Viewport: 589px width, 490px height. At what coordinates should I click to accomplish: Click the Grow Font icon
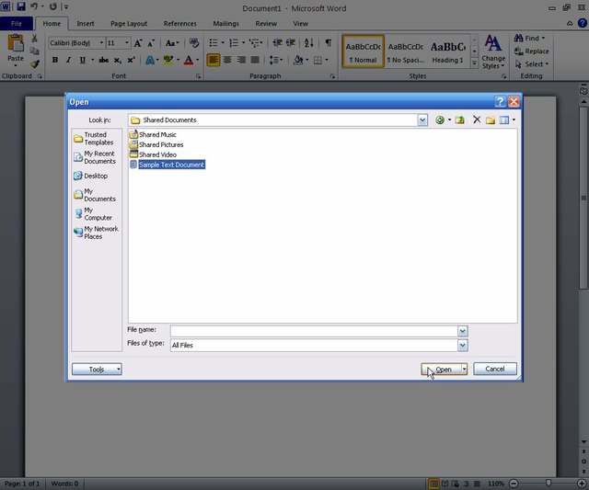coord(138,43)
